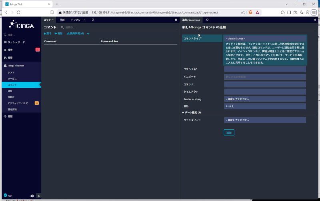The width and height of the screenshot is (320, 201).
Task: Click the 使用状況 usage link
Action: pyautogui.click(x=75, y=34)
